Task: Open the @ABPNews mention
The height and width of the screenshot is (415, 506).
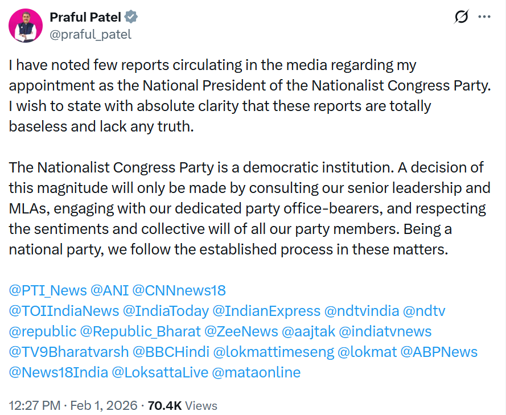Action: (439, 352)
